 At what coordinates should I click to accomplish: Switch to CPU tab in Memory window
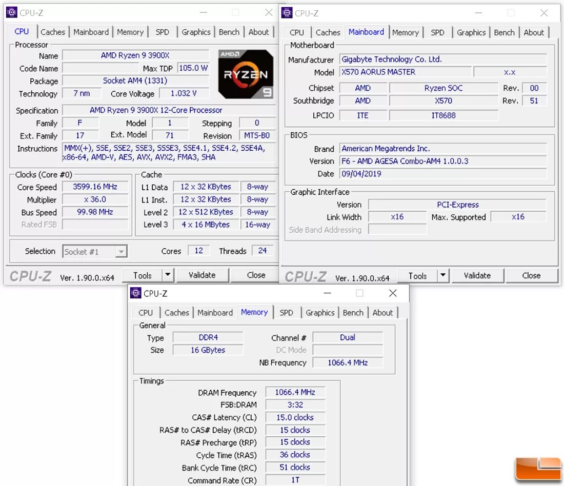tap(146, 313)
